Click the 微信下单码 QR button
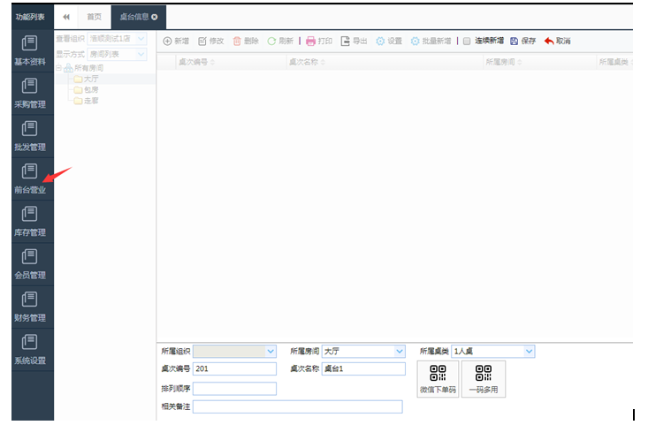 pos(438,379)
